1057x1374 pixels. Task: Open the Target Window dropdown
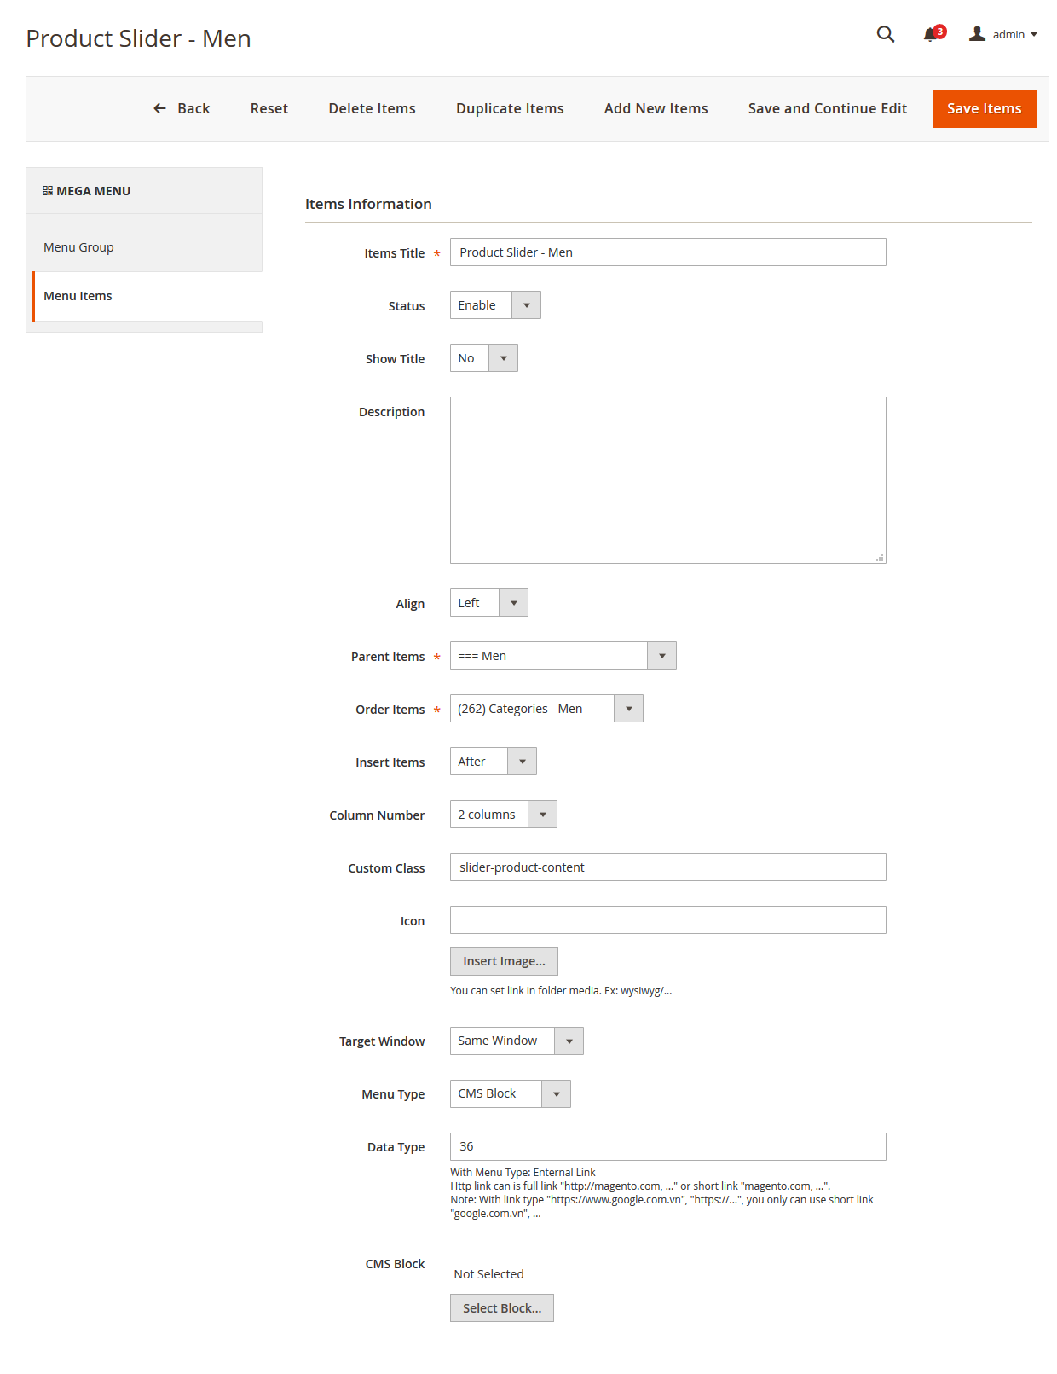pos(517,1041)
